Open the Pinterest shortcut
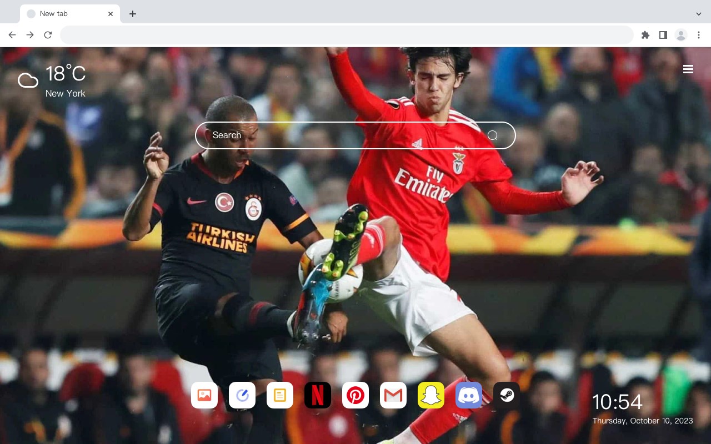 point(355,395)
